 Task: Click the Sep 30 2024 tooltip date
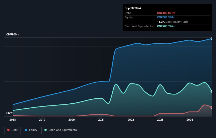click(133, 8)
